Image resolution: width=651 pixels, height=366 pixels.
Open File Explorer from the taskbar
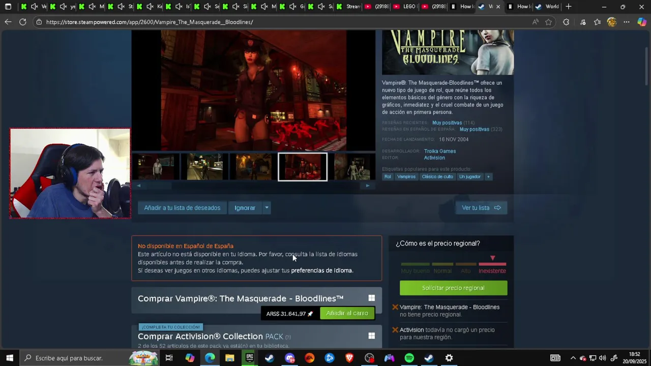[x=229, y=358]
